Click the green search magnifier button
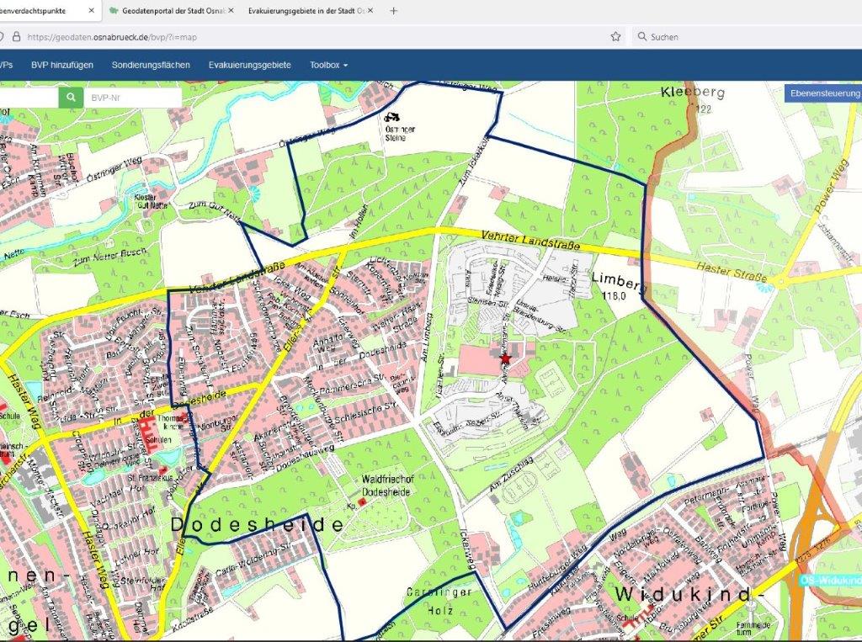This screenshot has width=862, height=642. (71, 98)
